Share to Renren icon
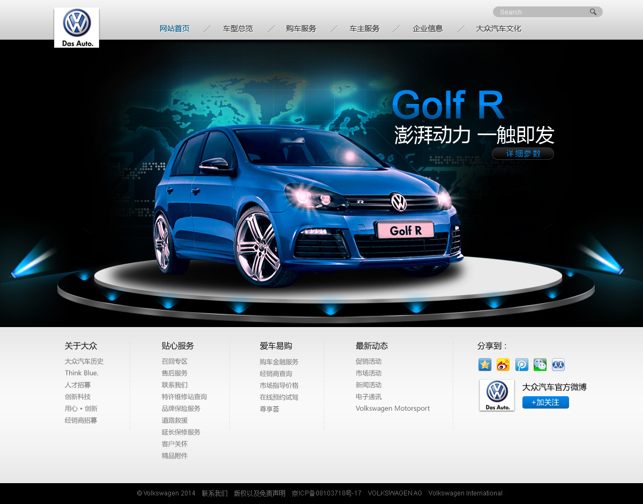643x504 pixels. pyautogui.click(x=558, y=365)
